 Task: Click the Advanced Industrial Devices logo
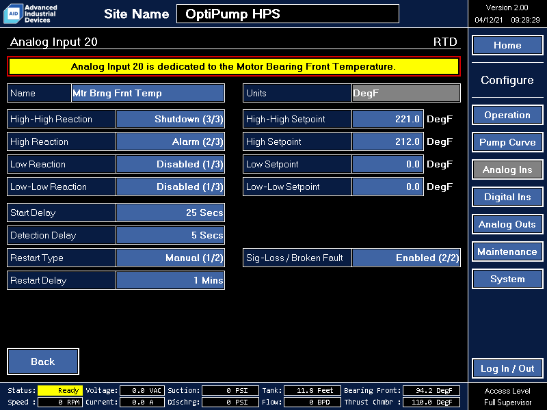[x=30, y=14]
